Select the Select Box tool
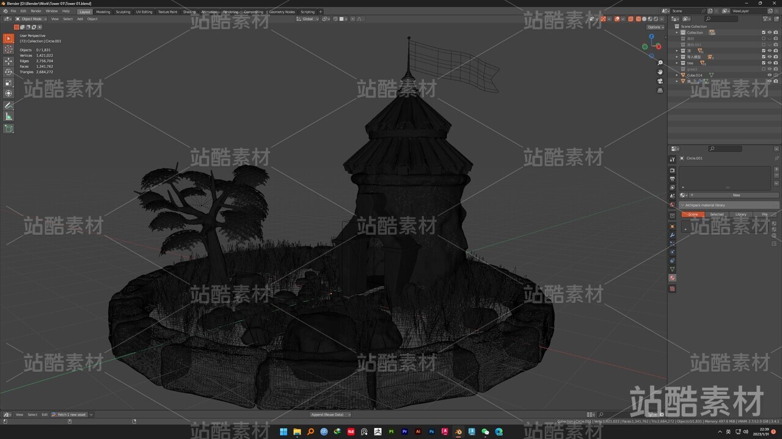782x439 pixels. point(9,38)
